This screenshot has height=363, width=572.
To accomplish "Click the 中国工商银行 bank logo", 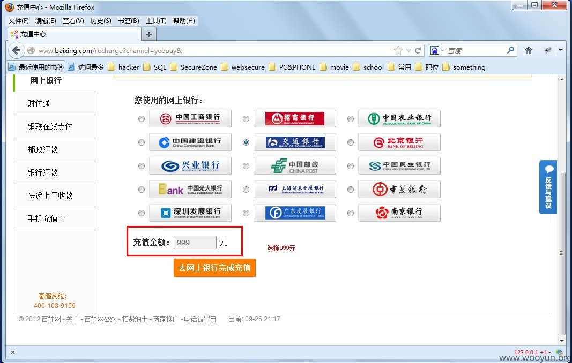I will point(190,118).
